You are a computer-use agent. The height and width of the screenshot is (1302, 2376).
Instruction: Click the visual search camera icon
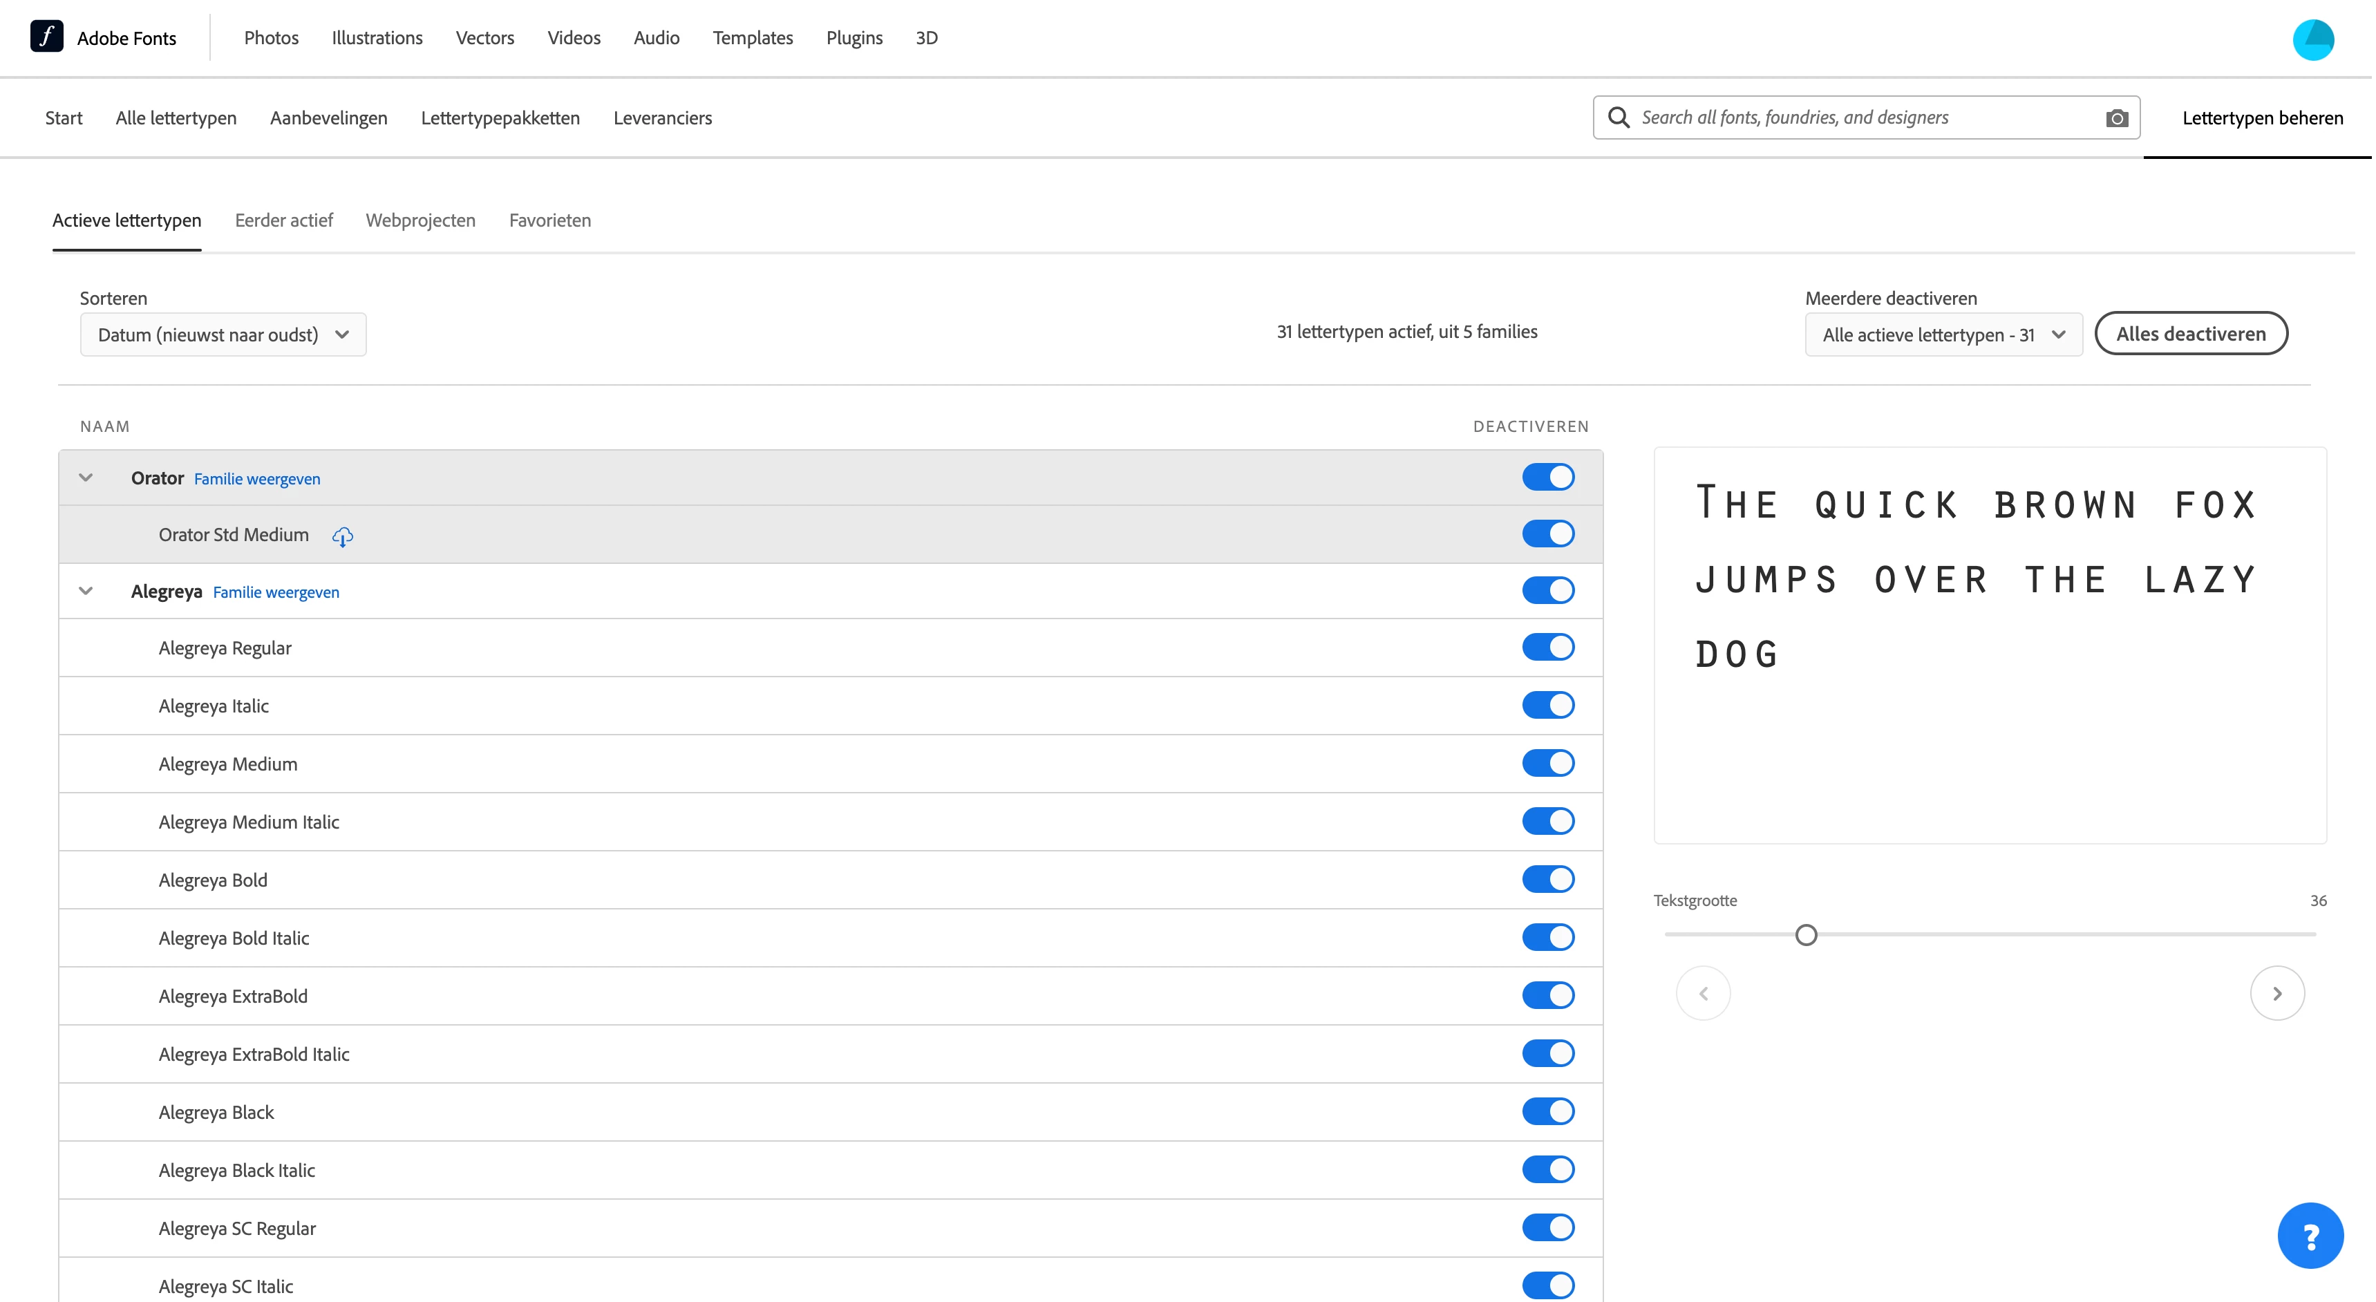tap(2117, 118)
